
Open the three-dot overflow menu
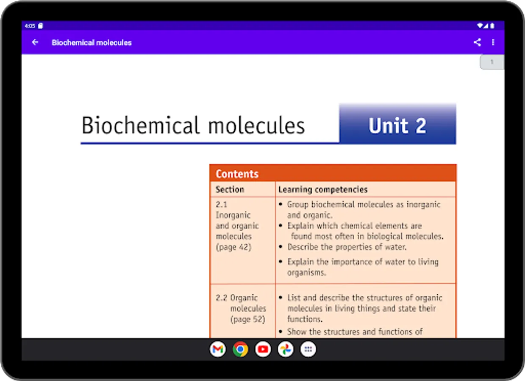[x=493, y=42]
